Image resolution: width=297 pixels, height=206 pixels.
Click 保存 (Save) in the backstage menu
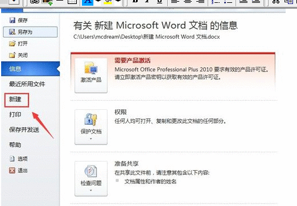coord(18,20)
